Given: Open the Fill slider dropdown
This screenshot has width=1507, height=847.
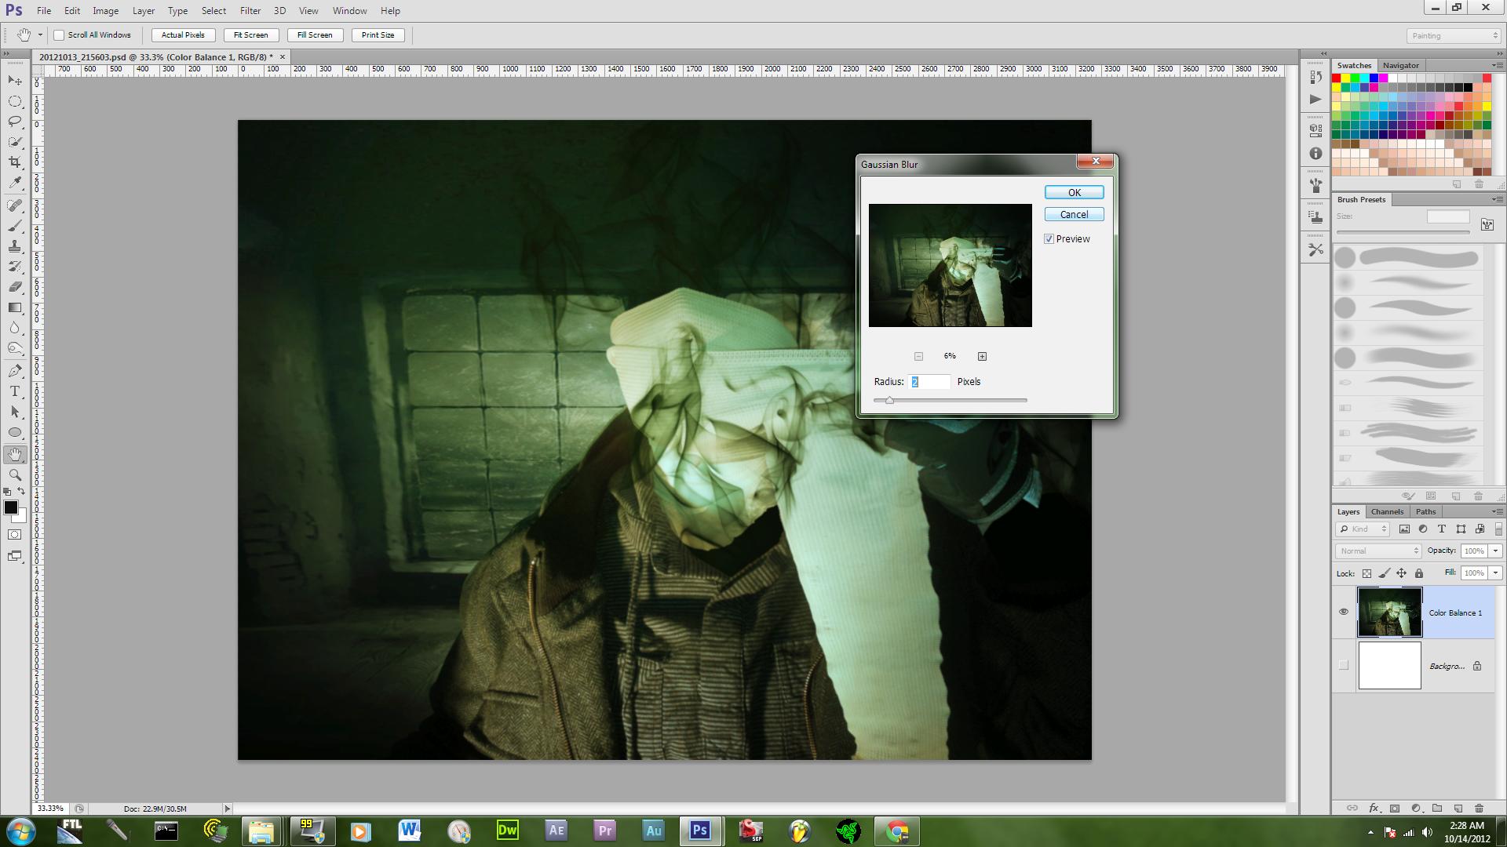Looking at the screenshot, I should 1495,573.
